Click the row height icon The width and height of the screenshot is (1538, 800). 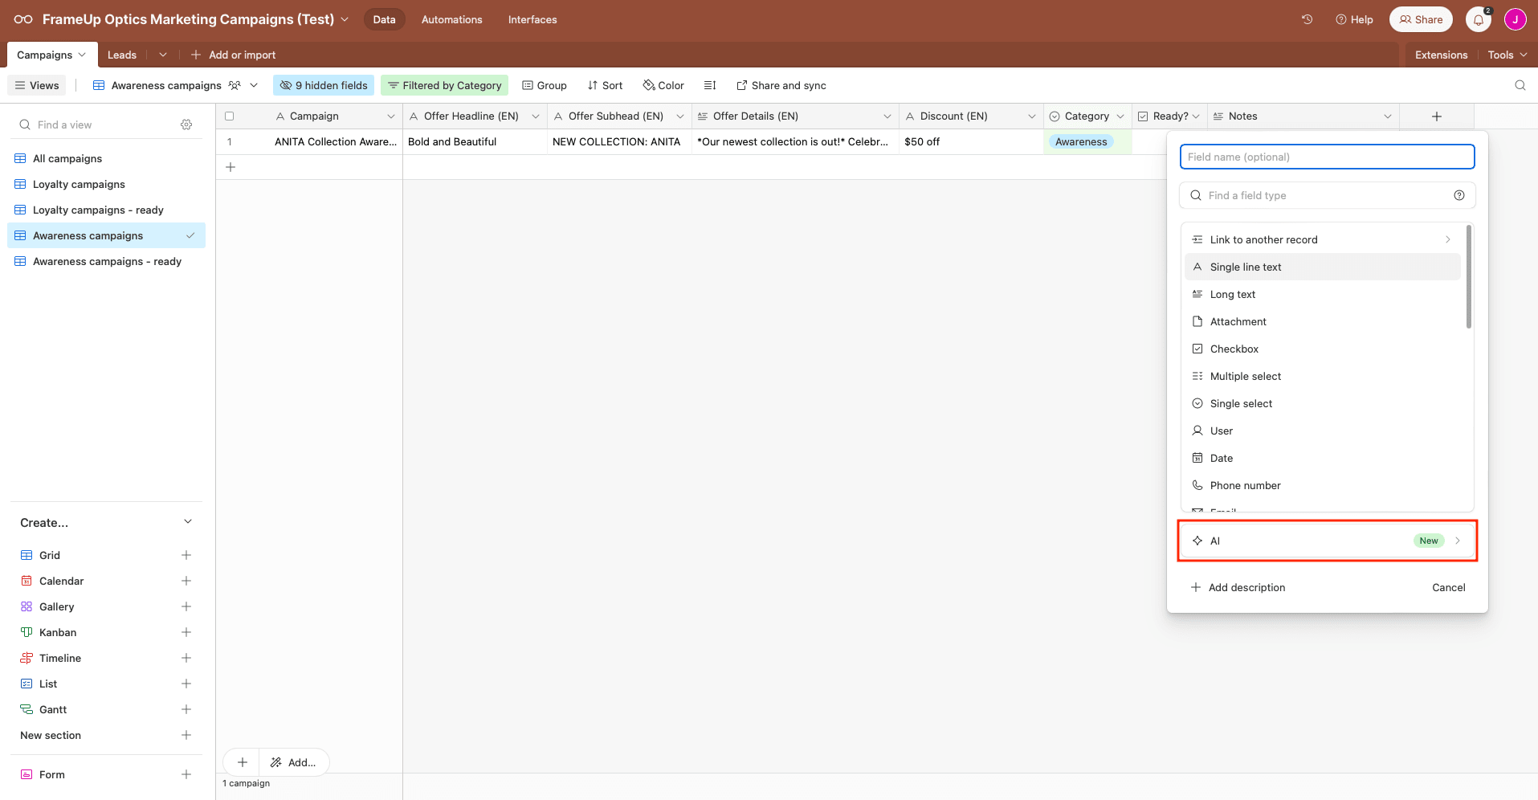click(x=710, y=85)
